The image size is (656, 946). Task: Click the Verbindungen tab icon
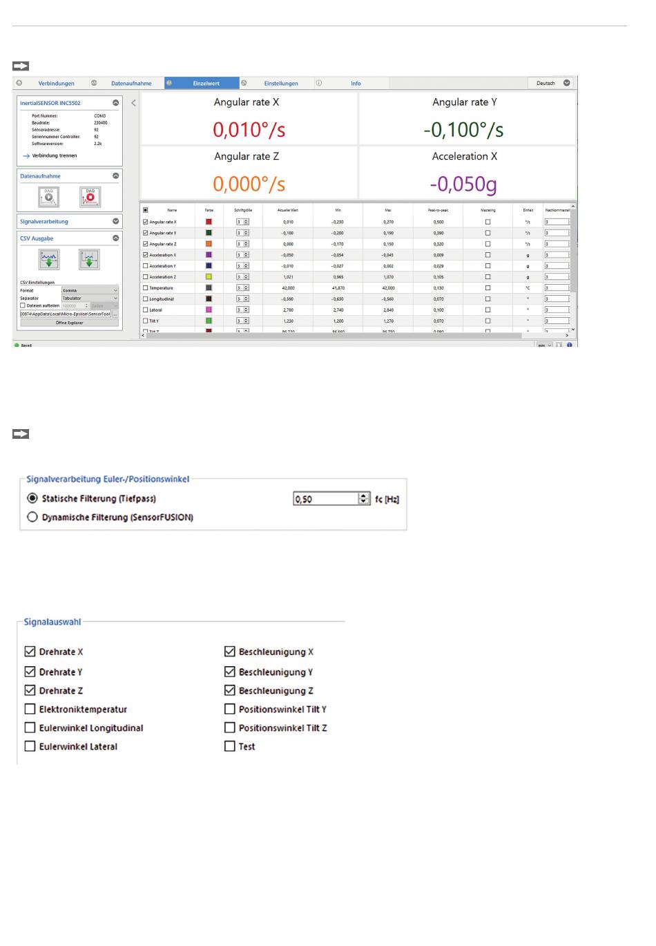click(19, 83)
